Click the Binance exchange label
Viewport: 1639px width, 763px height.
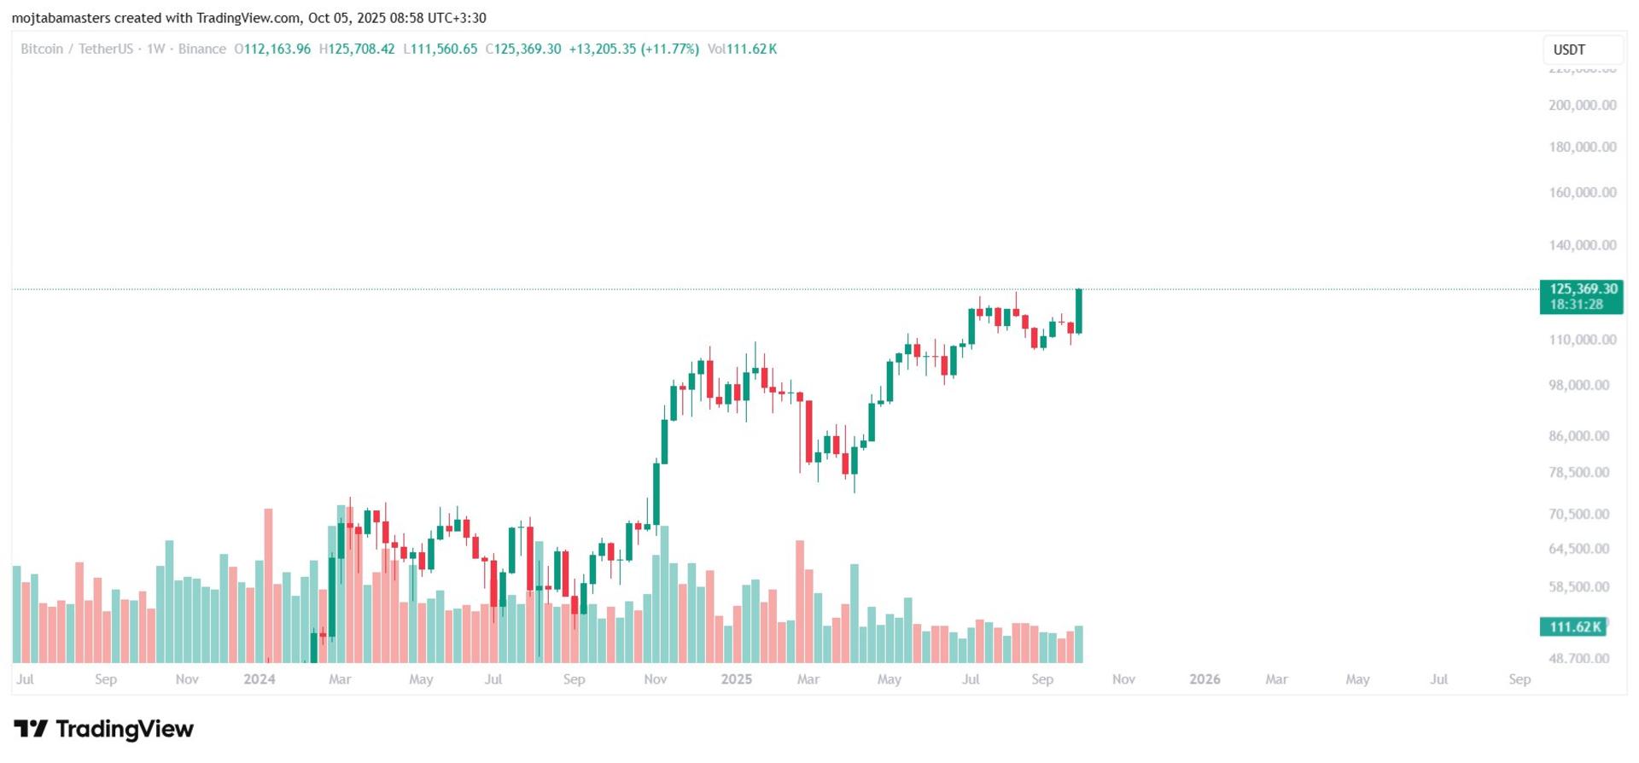[x=202, y=50]
